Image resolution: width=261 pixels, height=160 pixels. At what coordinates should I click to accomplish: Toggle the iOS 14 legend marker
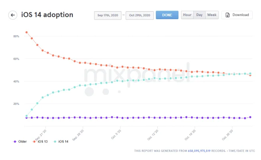coord(55,142)
